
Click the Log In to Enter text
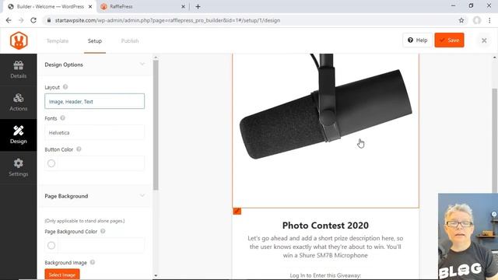[x=325, y=275]
